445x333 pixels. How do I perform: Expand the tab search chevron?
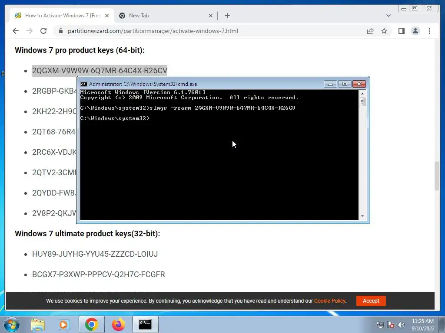tap(388, 16)
